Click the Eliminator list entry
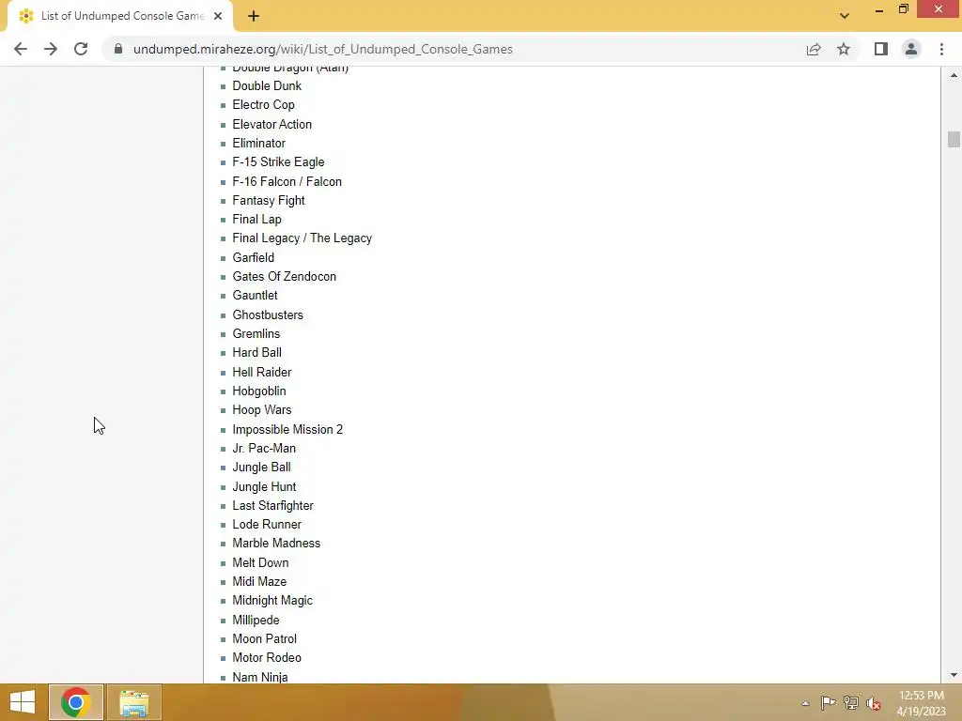Image resolution: width=962 pixels, height=721 pixels. coord(259,143)
